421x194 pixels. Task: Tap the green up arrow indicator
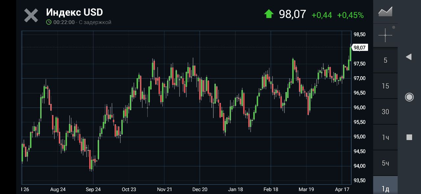[x=269, y=14]
